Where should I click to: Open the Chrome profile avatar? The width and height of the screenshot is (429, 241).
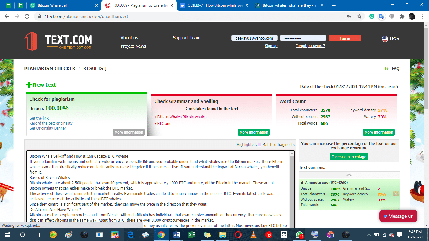click(x=412, y=16)
